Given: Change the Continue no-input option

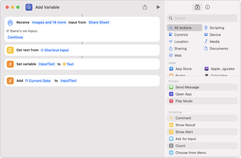Looking at the screenshot, I should 15,37.
